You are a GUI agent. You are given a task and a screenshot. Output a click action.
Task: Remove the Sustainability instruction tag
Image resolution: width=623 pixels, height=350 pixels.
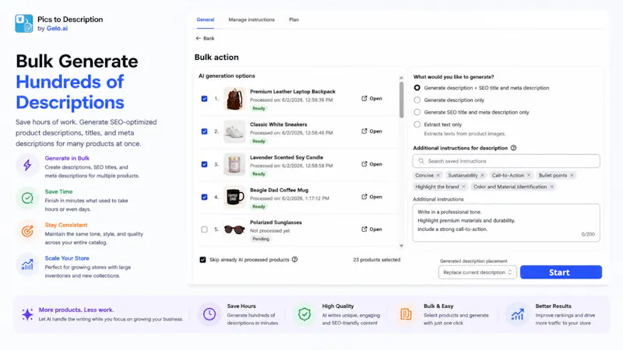[x=482, y=176]
